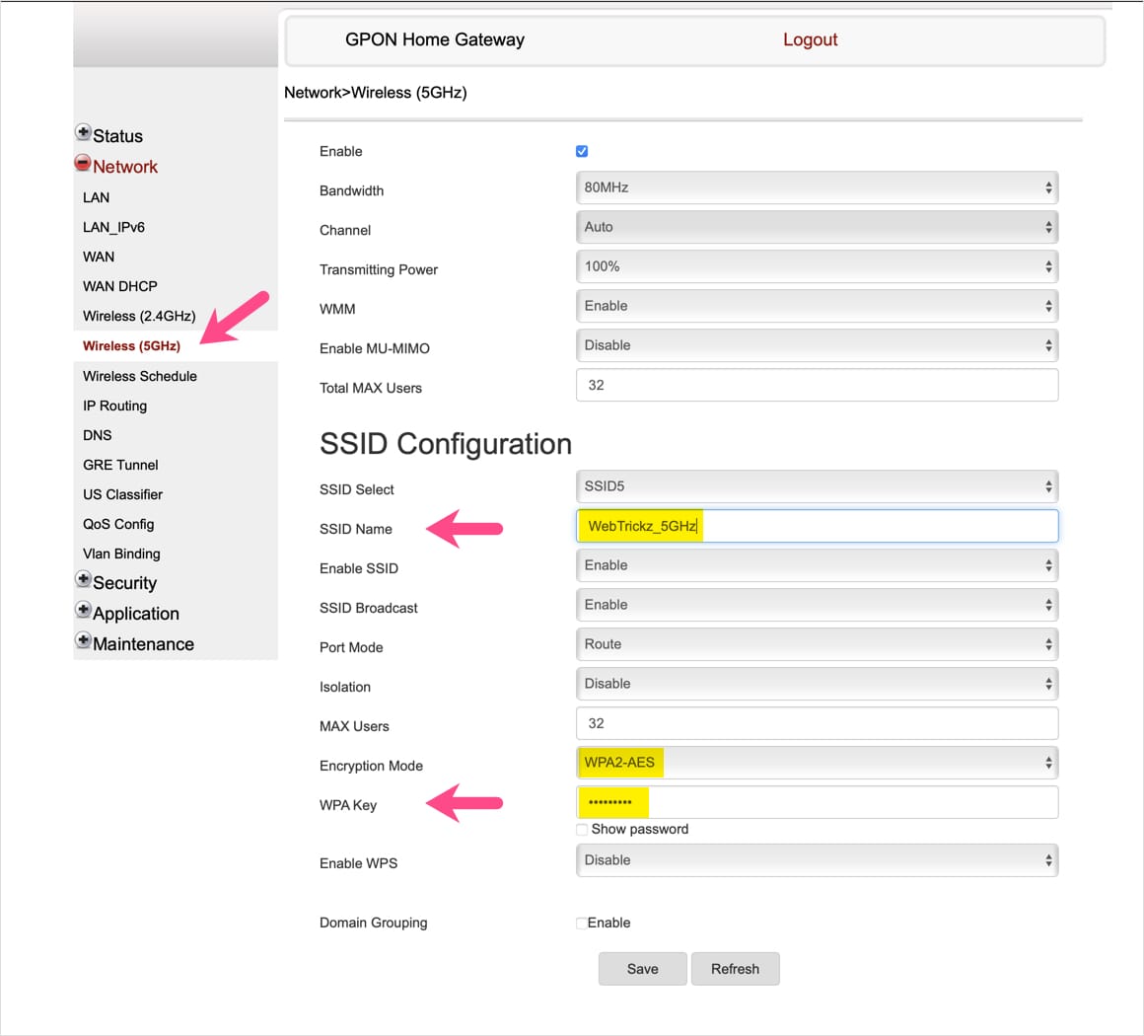Open the WMM dropdown

click(x=817, y=306)
